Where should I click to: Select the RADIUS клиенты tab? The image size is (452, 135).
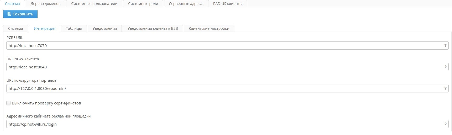pyautogui.click(x=228, y=4)
